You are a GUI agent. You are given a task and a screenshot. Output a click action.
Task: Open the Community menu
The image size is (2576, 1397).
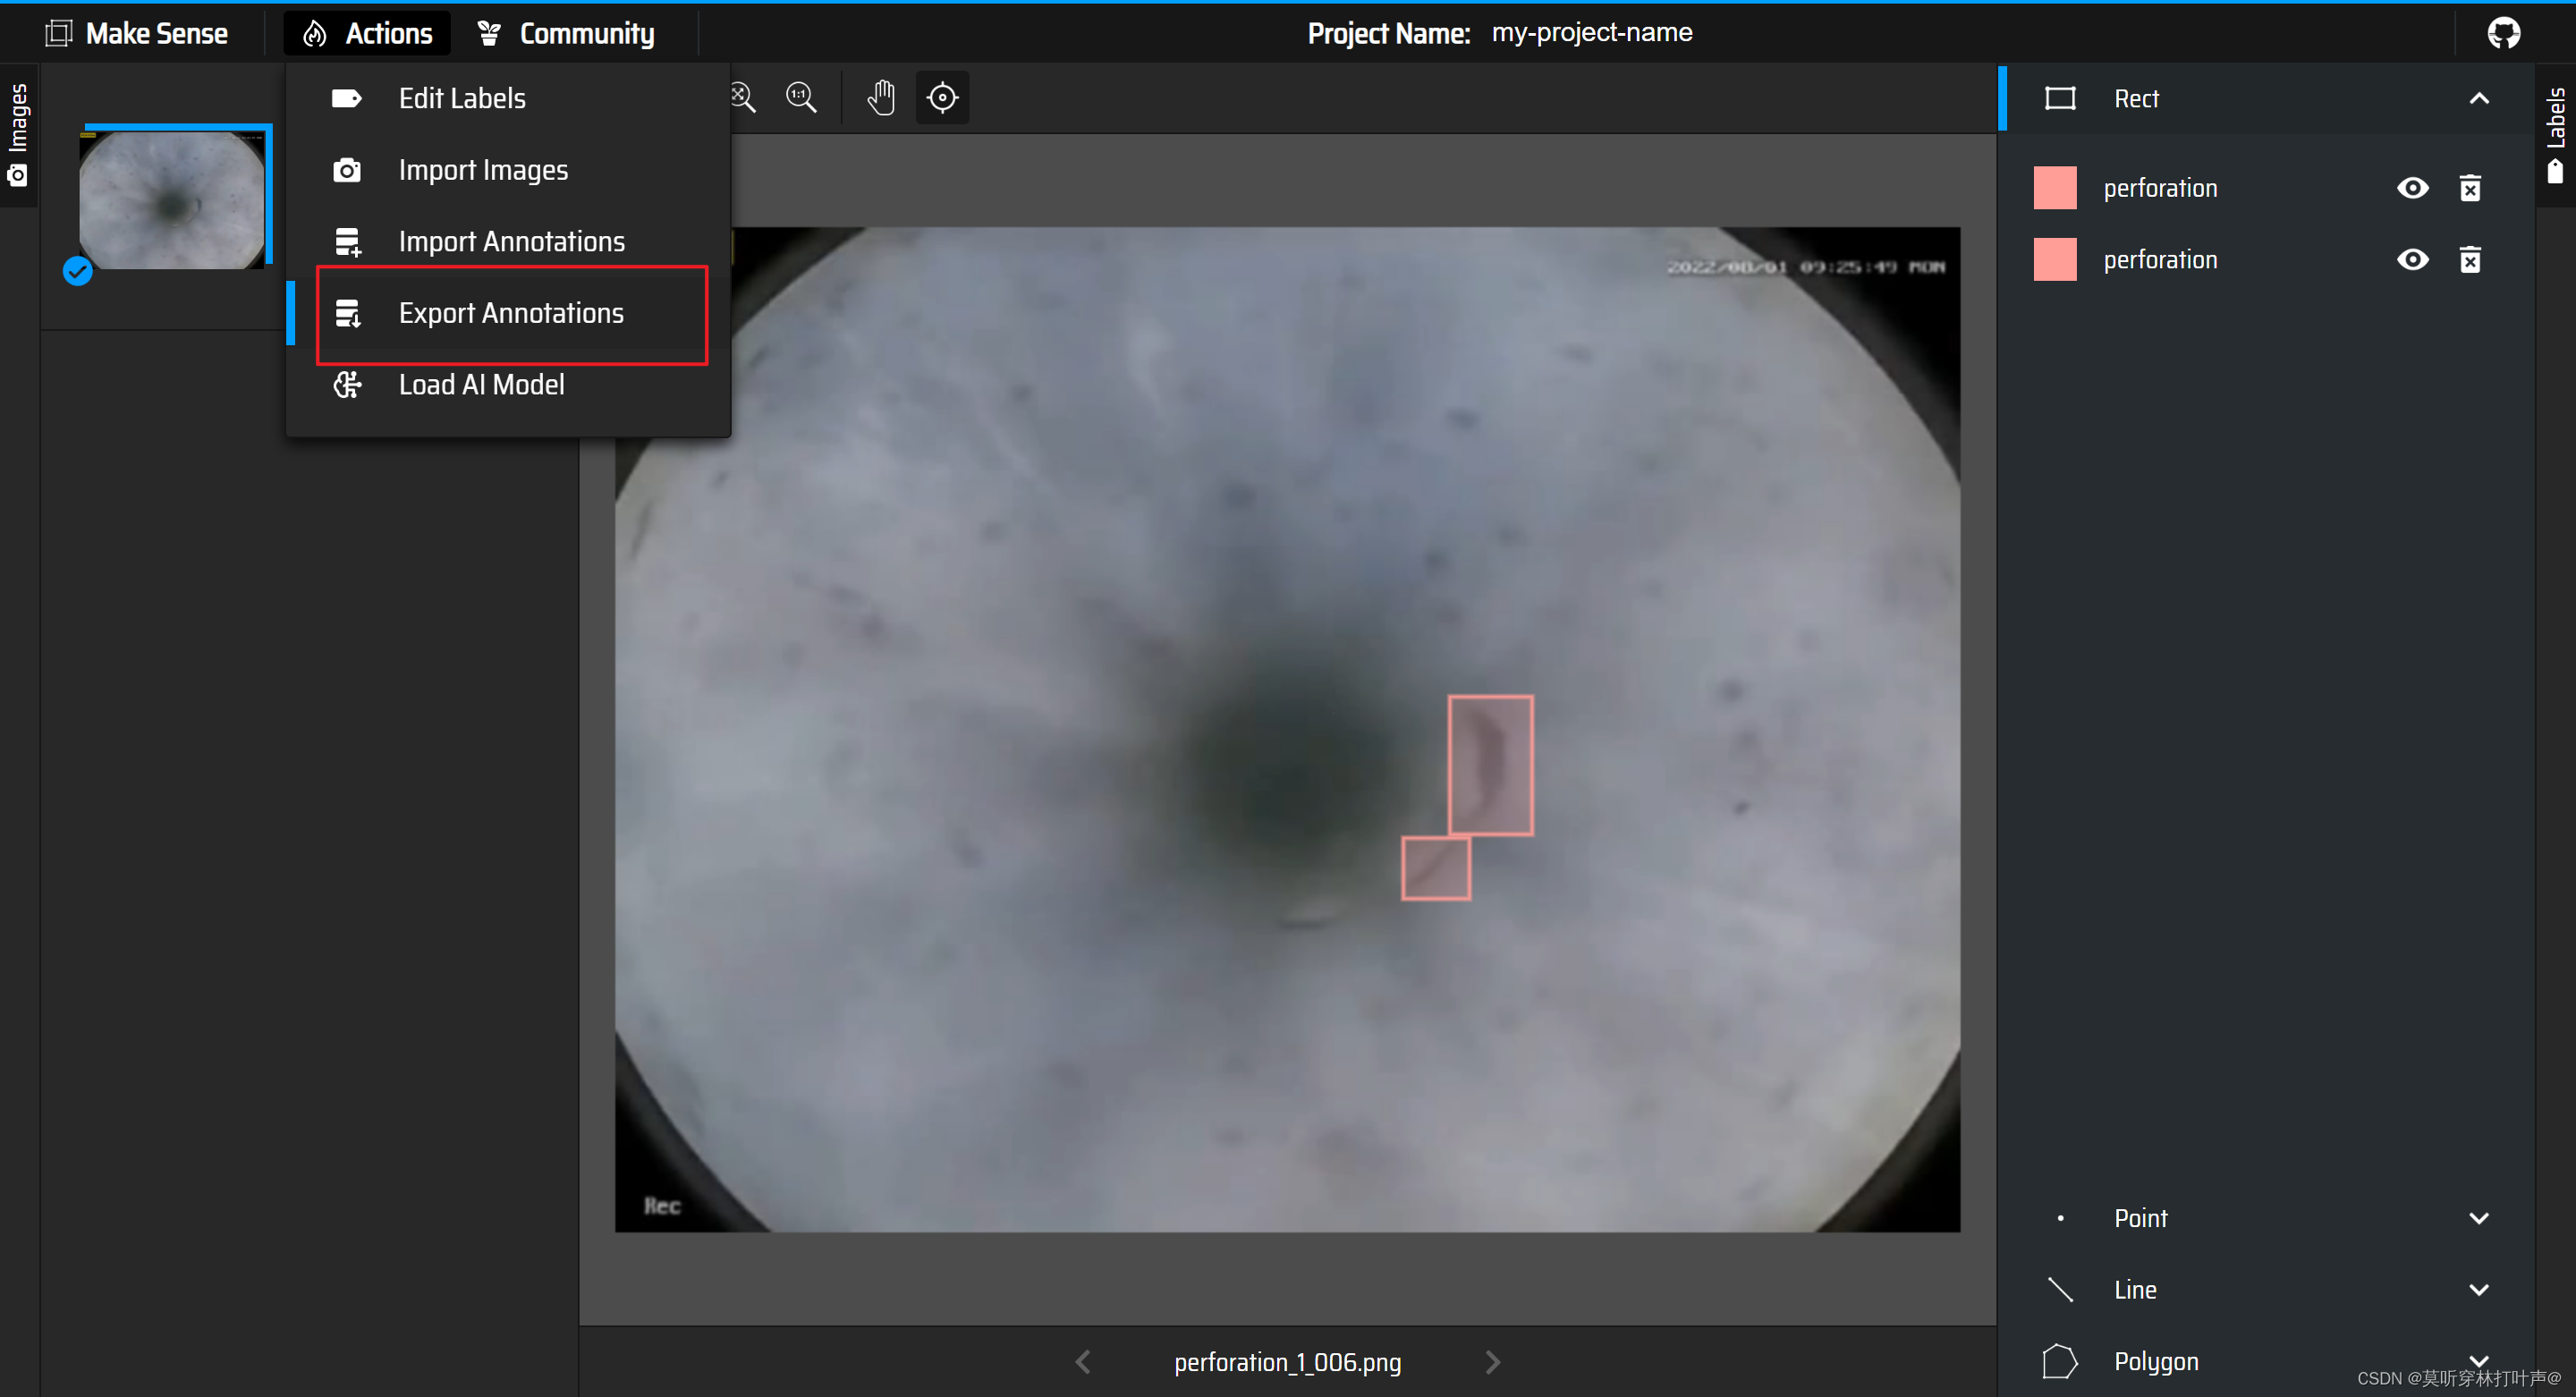coord(566,33)
